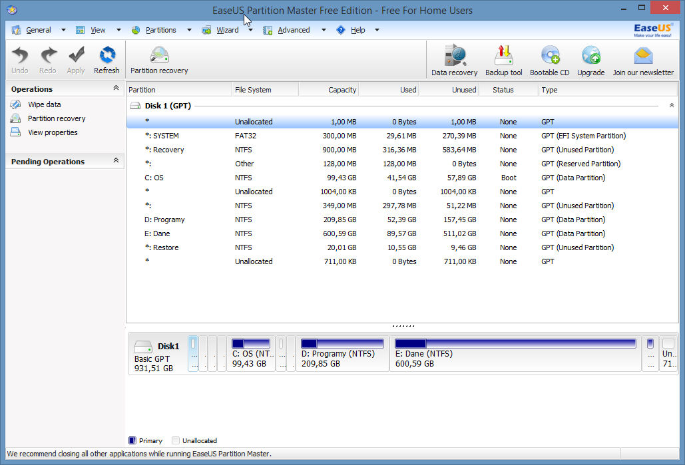Open the Advanced menu
Viewport: 685px width, 465px height.
coord(294,30)
